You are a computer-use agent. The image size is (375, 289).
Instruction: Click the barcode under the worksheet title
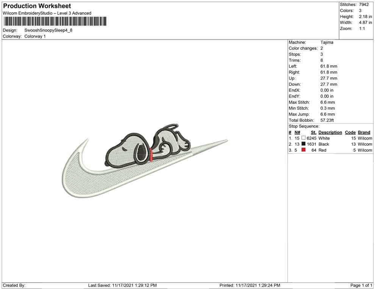coord(55,21)
